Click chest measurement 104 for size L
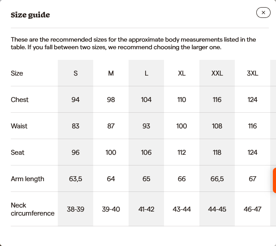The height and width of the screenshot is (246, 276). [x=146, y=100]
